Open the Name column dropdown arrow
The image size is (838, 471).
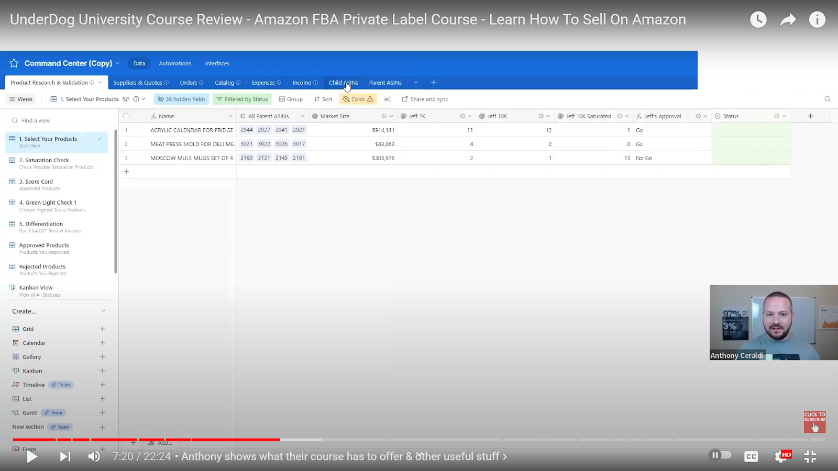[230, 116]
